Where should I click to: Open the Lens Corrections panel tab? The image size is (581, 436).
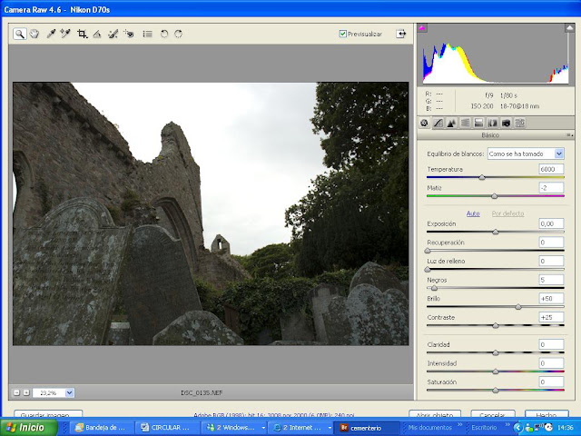(492, 124)
